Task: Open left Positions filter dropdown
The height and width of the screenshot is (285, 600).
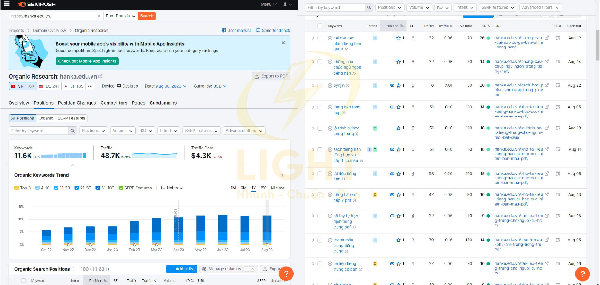Action: coord(93,131)
